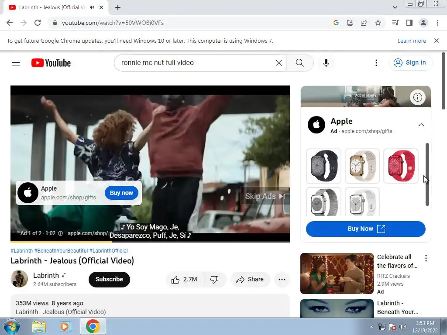447x335 pixels.
Task: Click the Chrome taskbar icon
Action: pyautogui.click(x=93, y=326)
